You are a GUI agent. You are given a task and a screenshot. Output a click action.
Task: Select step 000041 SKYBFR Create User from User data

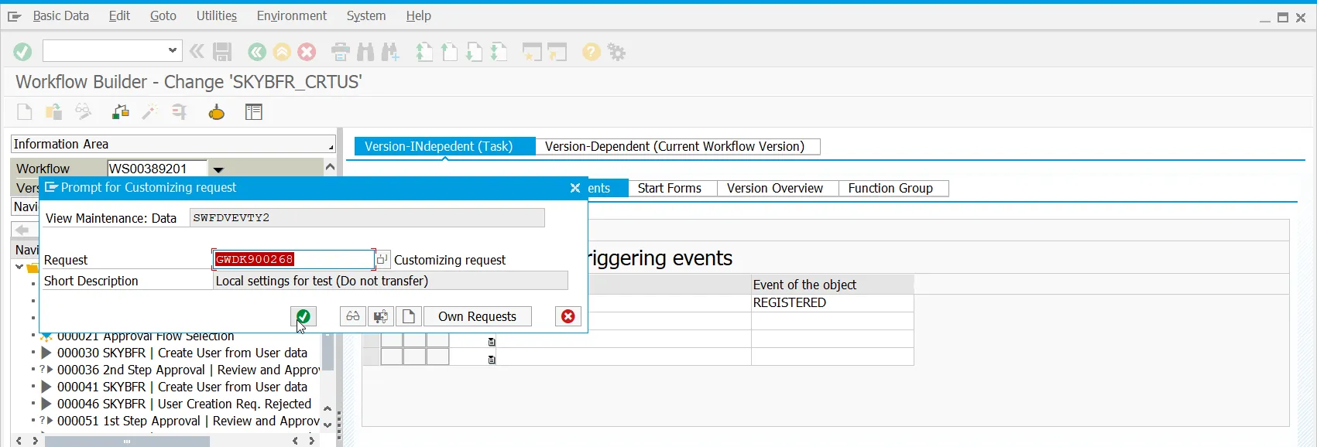pyautogui.click(x=182, y=387)
